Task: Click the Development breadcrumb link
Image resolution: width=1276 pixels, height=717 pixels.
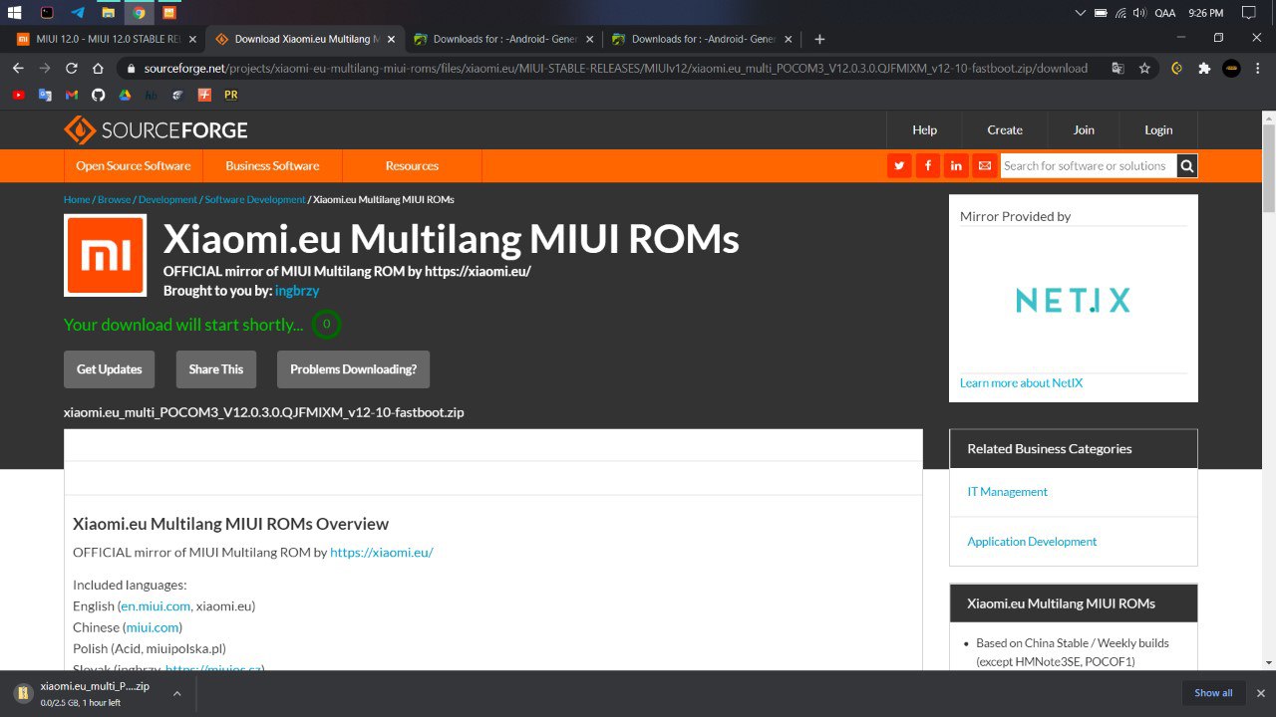Action: [168, 199]
